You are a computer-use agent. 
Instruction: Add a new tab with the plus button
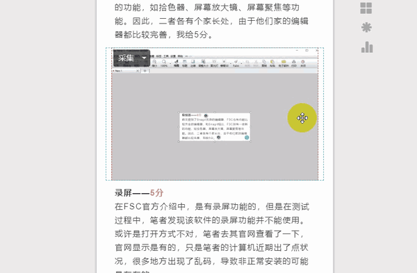[145, 71]
